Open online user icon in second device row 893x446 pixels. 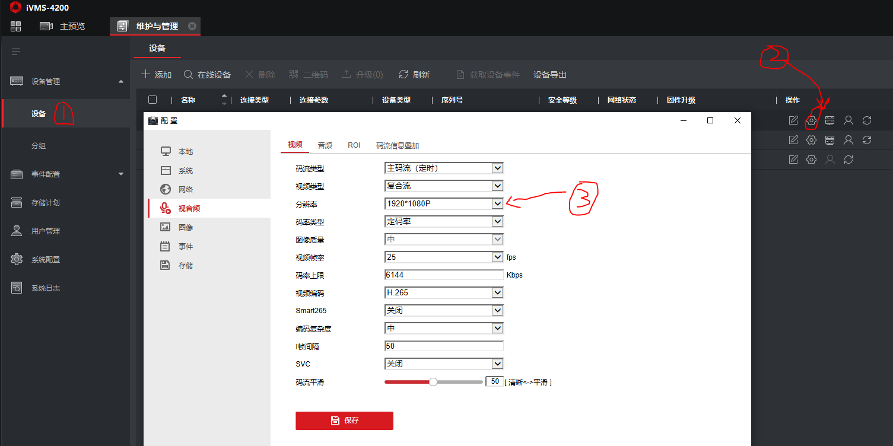pyautogui.click(x=848, y=140)
